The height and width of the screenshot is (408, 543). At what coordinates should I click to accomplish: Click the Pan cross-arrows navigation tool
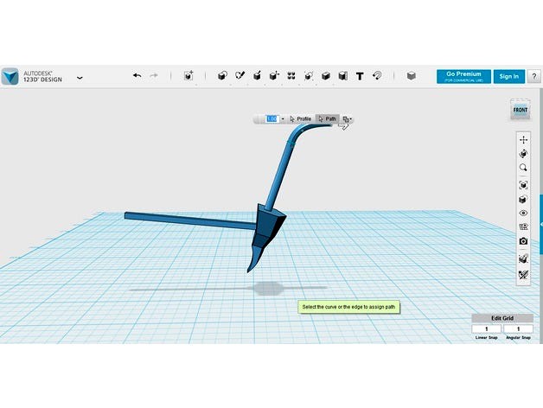(523, 139)
